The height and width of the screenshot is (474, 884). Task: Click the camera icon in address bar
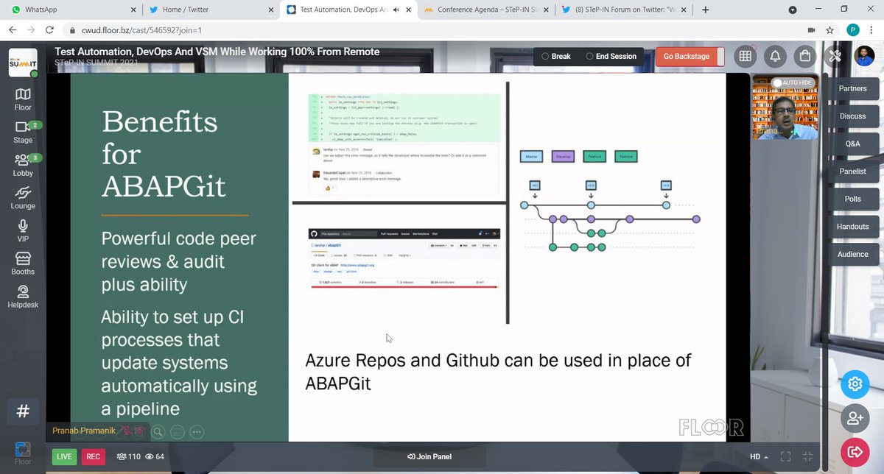coord(811,31)
